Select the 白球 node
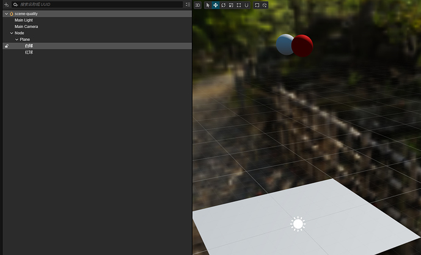Screen dimensions: 421x255 coord(29,46)
